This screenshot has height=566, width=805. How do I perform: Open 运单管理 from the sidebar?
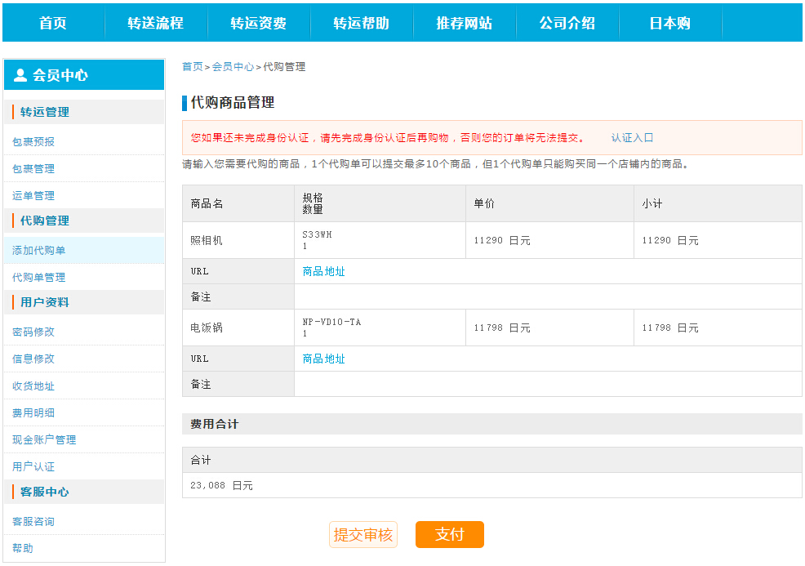[33, 195]
